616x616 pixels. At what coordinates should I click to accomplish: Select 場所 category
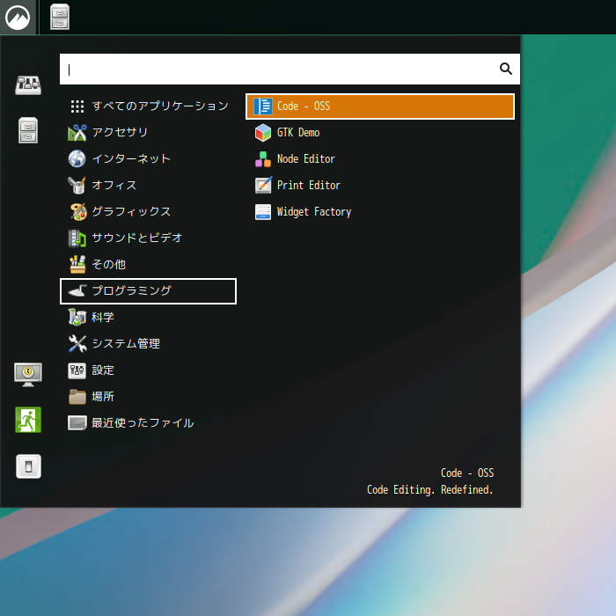(x=148, y=397)
